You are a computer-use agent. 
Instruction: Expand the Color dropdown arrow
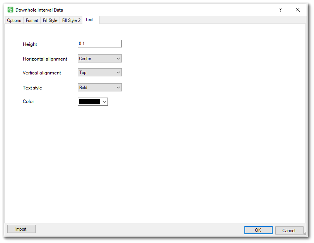(x=104, y=101)
